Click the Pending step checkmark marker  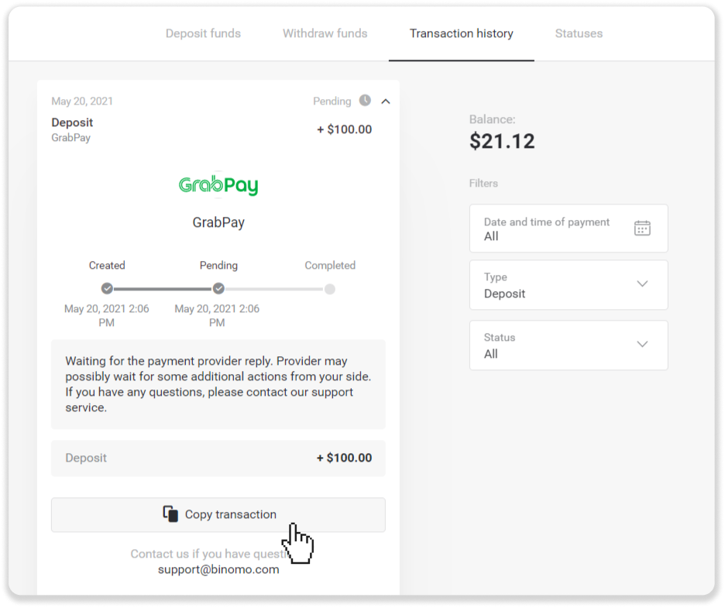pos(218,289)
